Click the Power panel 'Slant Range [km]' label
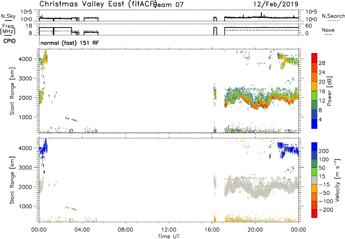Viewport: 345px width, 239px height. [12, 91]
